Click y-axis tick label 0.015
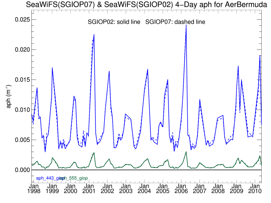 point(22,80)
